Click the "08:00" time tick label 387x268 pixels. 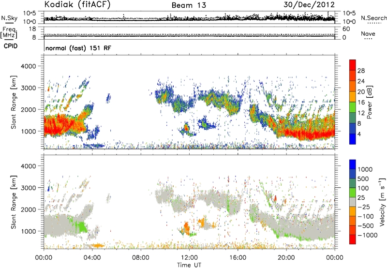tap(140, 258)
